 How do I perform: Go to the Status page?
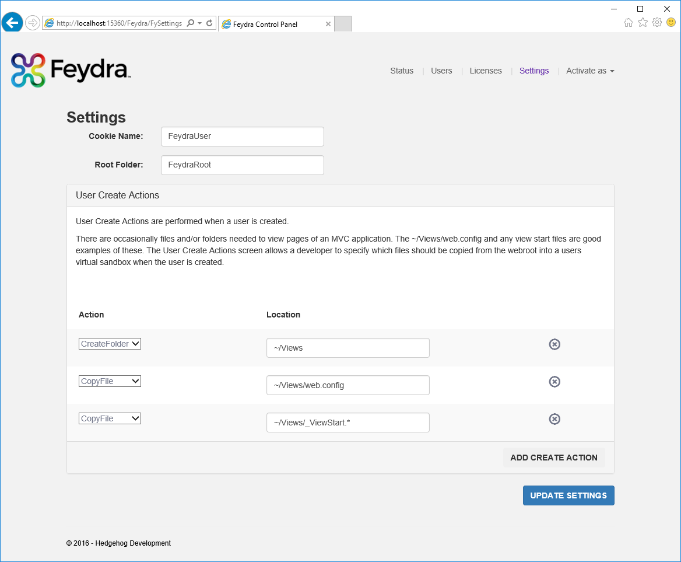[x=402, y=71]
